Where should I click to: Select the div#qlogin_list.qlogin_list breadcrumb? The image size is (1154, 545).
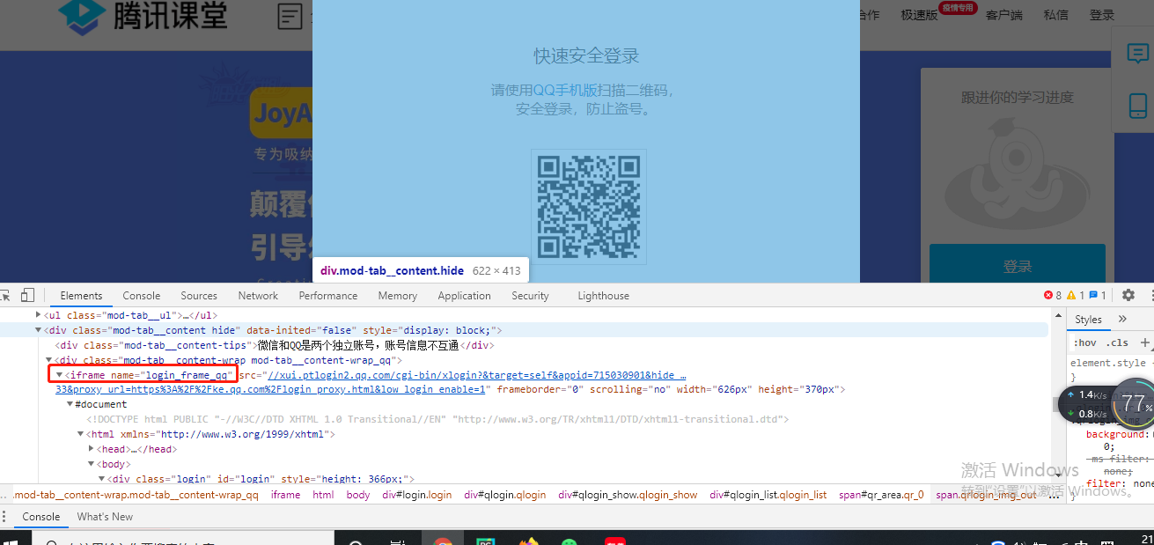click(768, 495)
